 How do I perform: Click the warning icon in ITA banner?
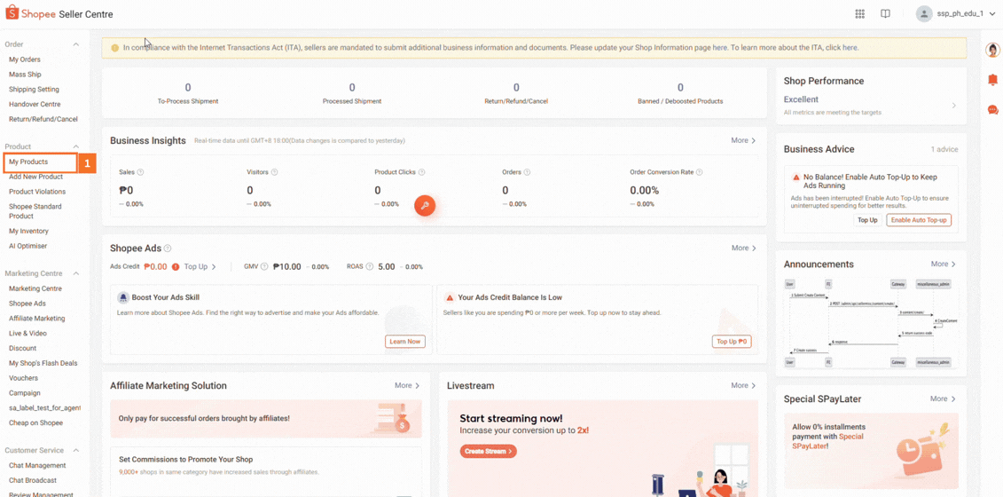tap(114, 47)
